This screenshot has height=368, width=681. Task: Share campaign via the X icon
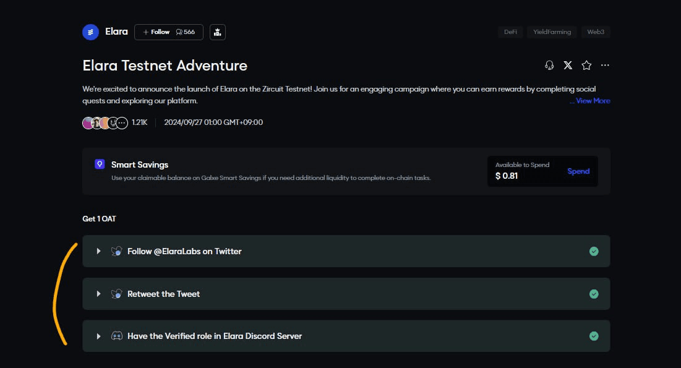[568, 65]
